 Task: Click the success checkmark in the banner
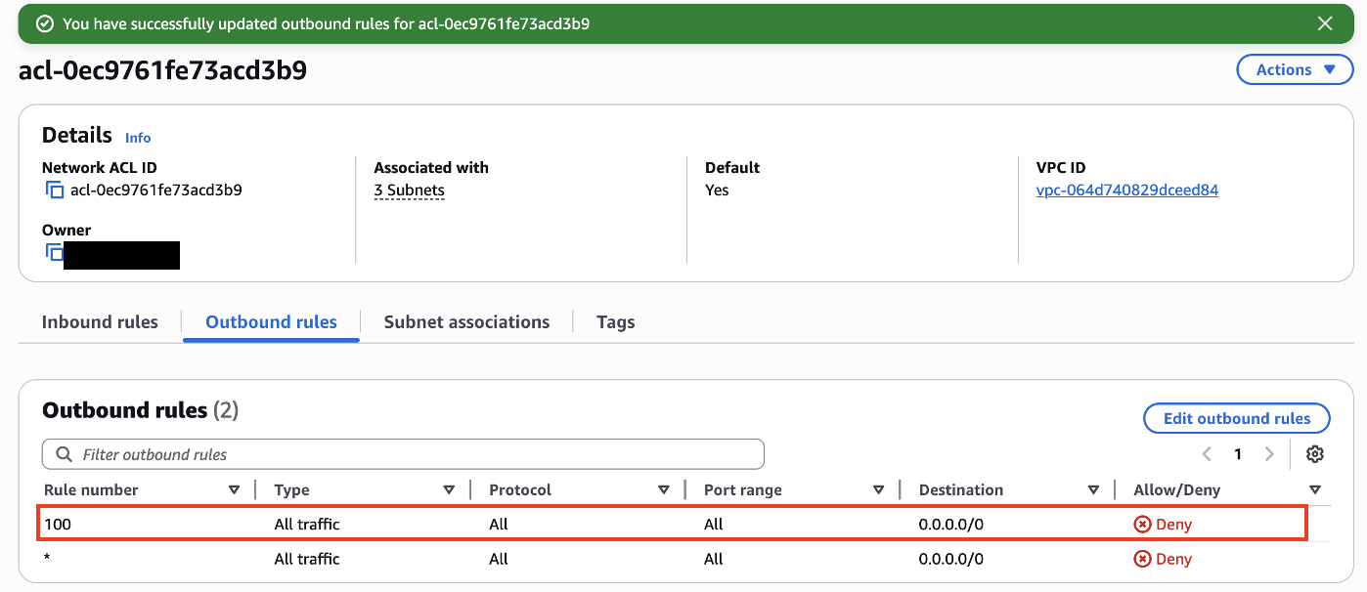pyautogui.click(x=45, y=21)
